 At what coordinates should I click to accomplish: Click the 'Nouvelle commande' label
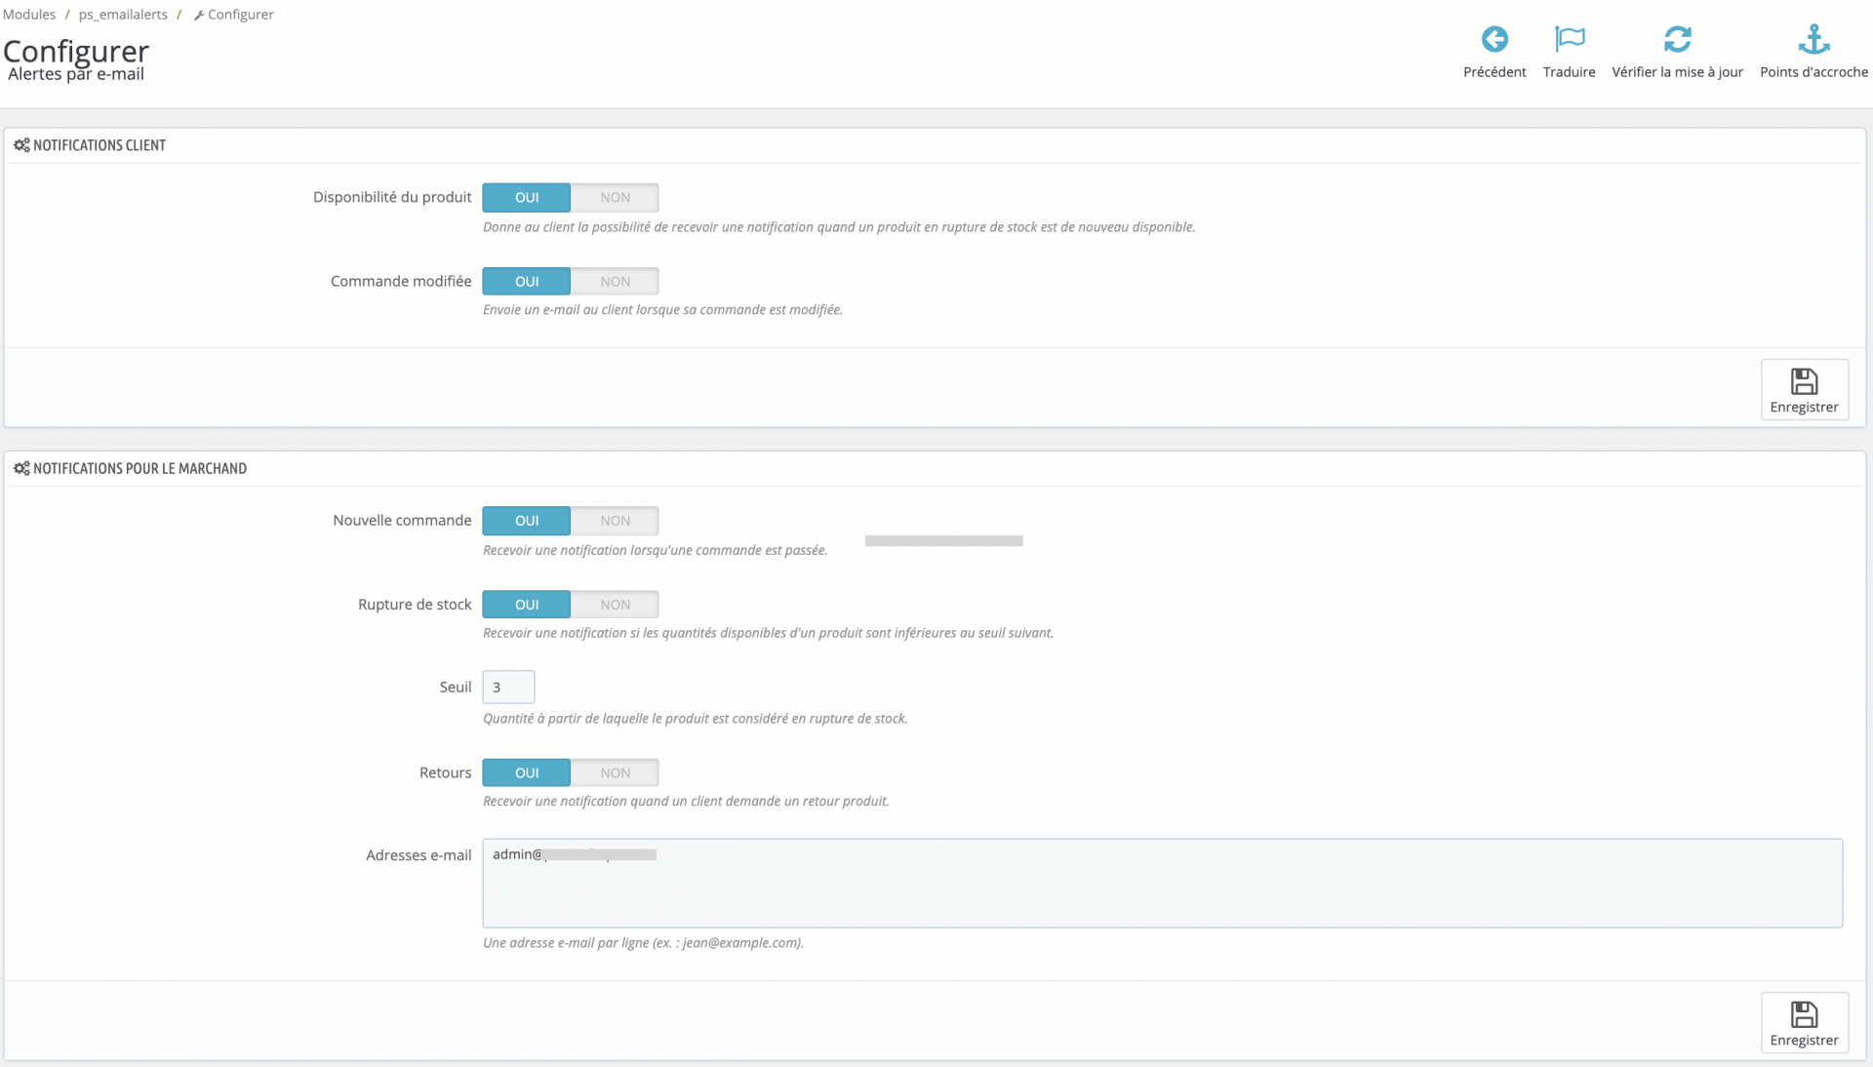point(402,521)
